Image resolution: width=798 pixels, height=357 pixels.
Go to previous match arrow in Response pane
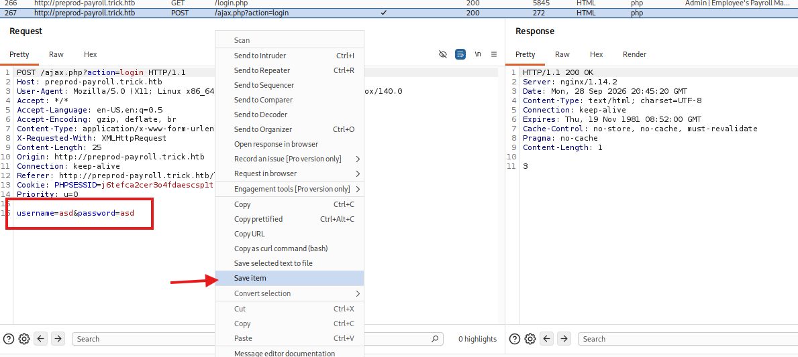[x=547, y=339]
